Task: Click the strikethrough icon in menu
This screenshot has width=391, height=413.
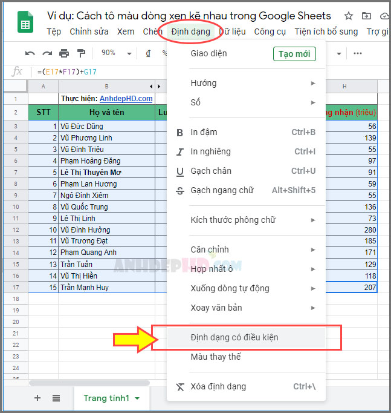Action: tap(179, 190)
